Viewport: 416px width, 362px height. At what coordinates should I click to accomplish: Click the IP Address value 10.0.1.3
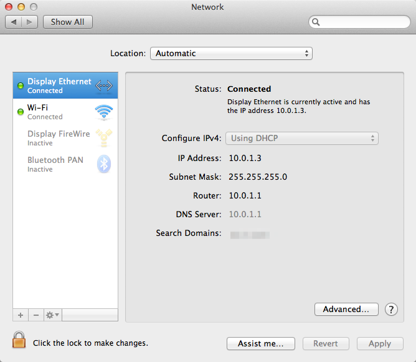click(245, 159)
